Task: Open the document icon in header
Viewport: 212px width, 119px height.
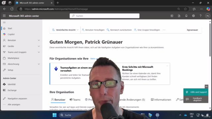Action: 179,16
